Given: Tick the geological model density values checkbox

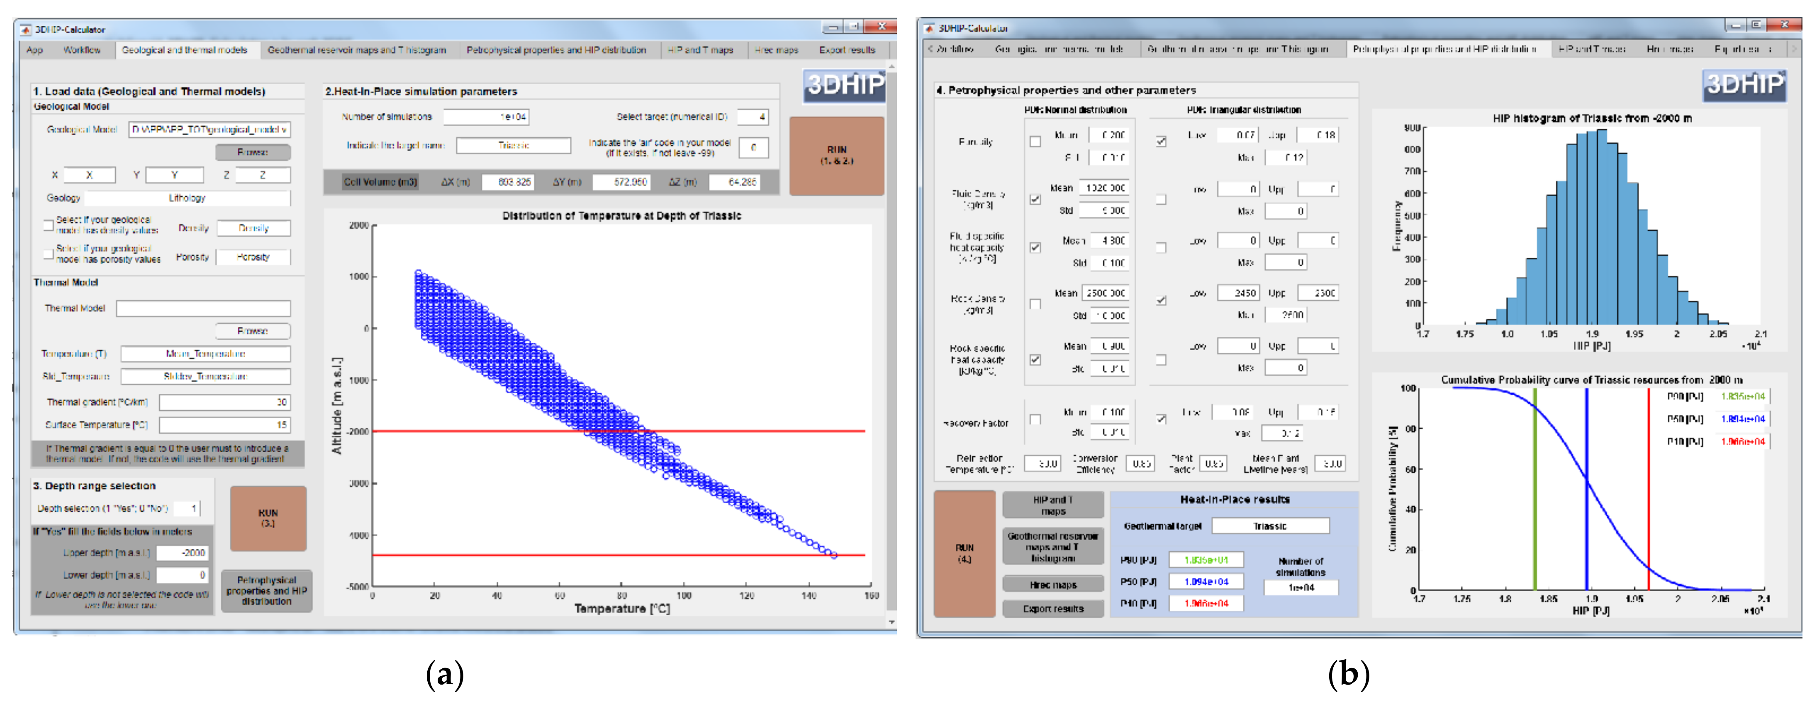Looking at the screenshot, I should pos(49,225).
